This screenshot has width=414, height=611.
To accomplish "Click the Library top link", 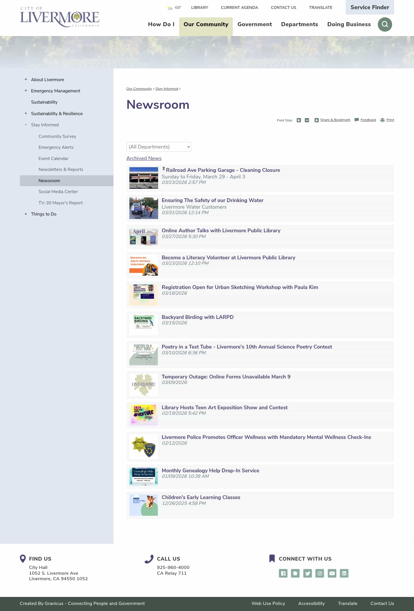I will pos(200,7).
